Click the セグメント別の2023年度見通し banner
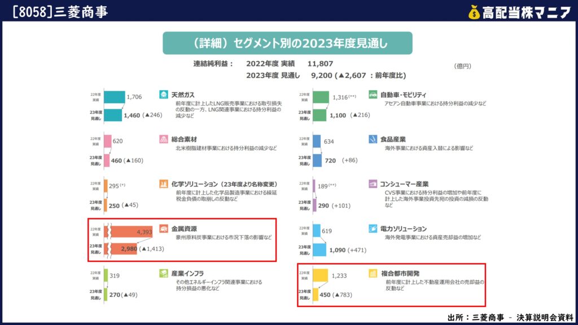The image size is (578, 325). coord(287,43)
